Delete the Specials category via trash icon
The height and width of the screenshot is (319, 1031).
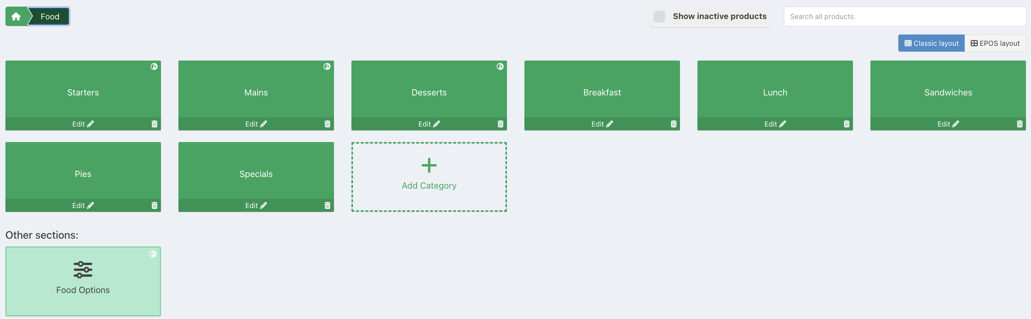coord(327,205)
